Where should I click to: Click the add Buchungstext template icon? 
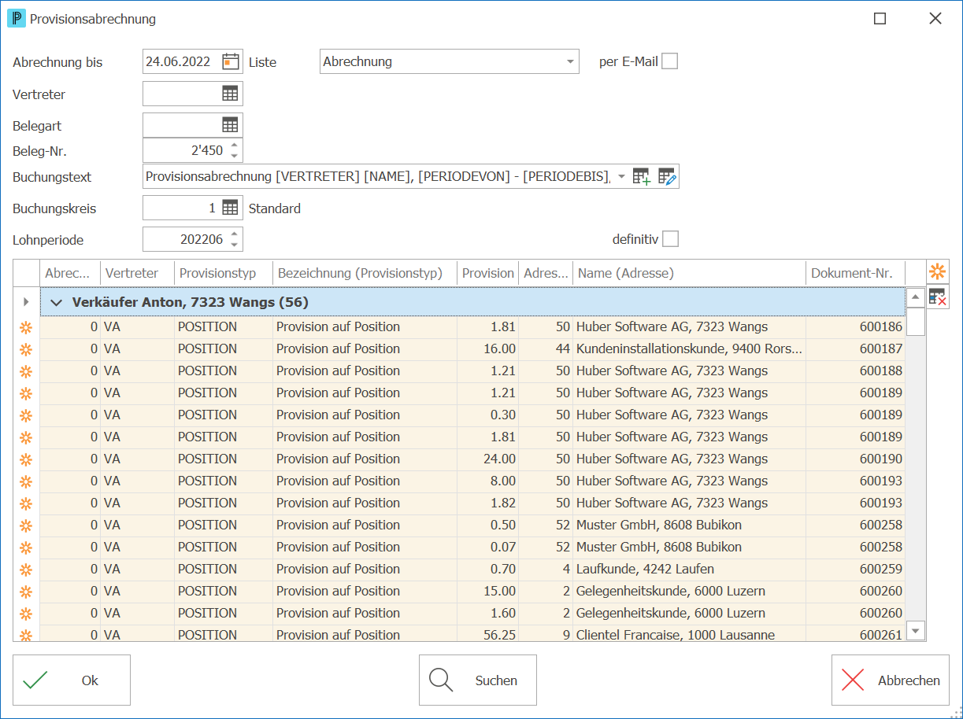642,177
